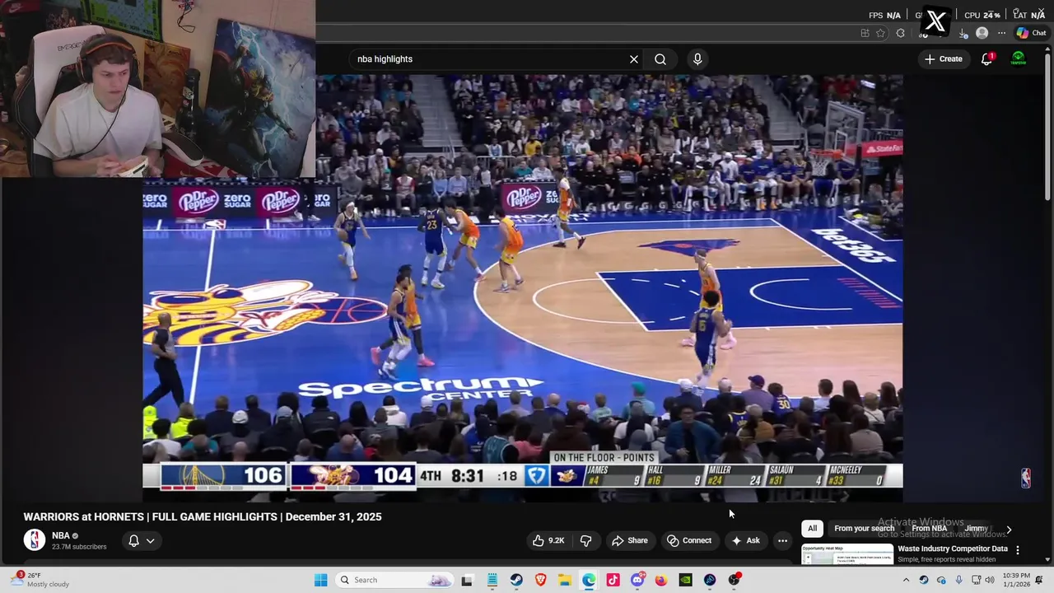This screenshot has height=593, width=1054.
Task: Click the Connect button under video
Action: tap(689, 540)
